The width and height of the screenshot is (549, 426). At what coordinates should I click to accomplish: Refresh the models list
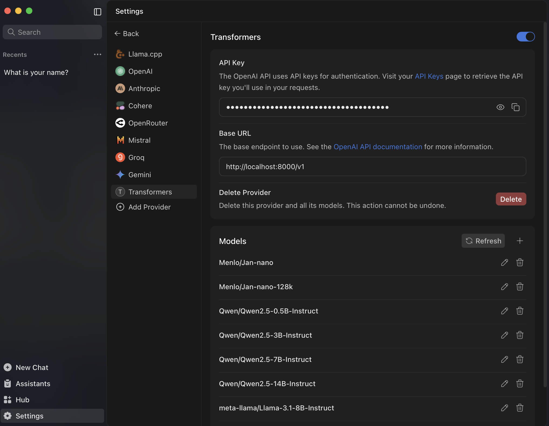(483, 241)
